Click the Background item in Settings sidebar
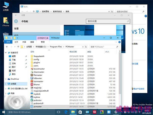The height and width of the screenshot is (115, 153). 36,29
